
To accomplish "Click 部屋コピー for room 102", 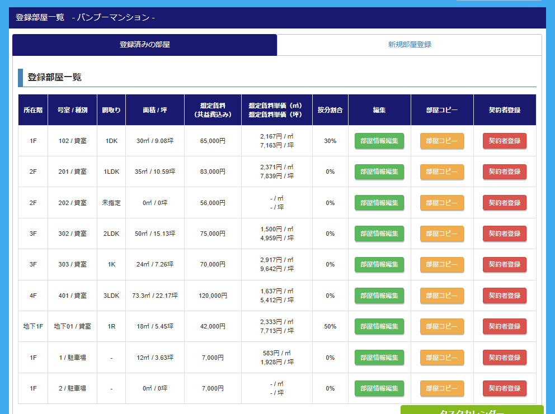I will pos(442,141).
